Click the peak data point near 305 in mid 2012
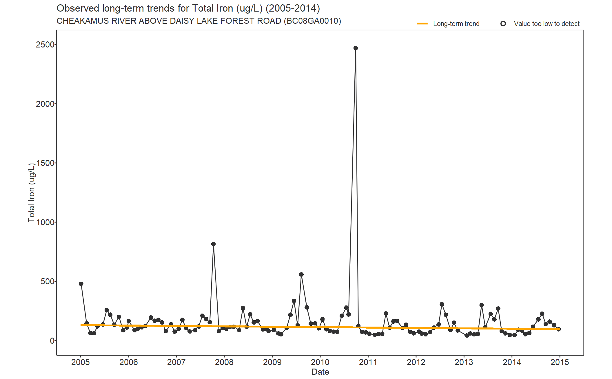 pos(442,304)
